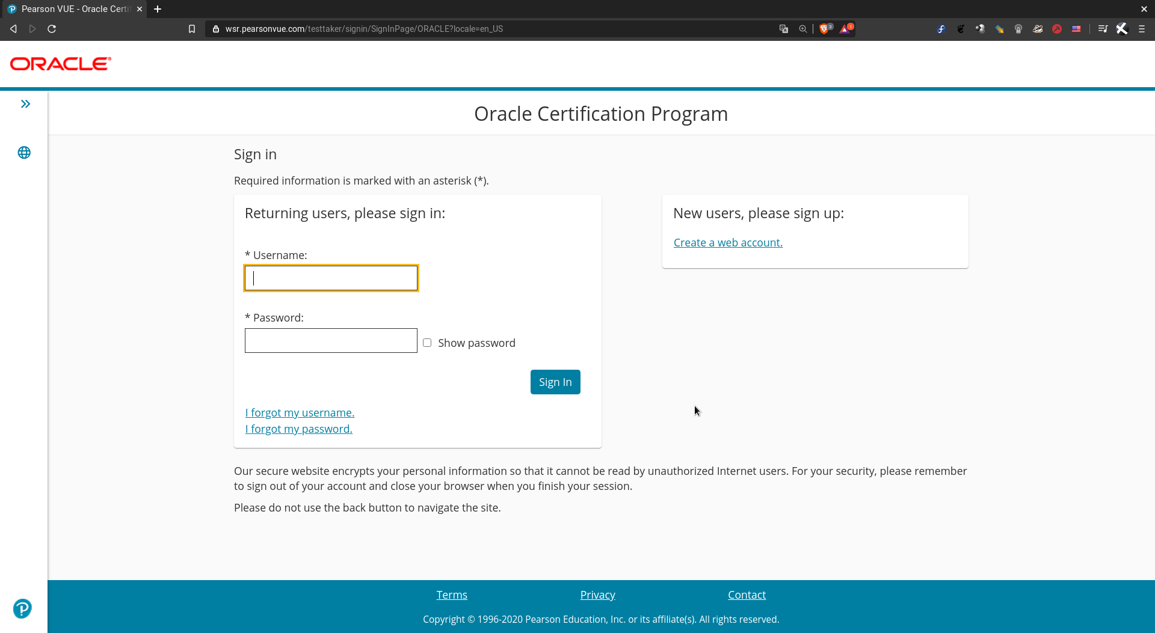This screenshot has height=633, width=1155.
Task: Open the 'I forgot my username' link
Action: click(300, 413)
